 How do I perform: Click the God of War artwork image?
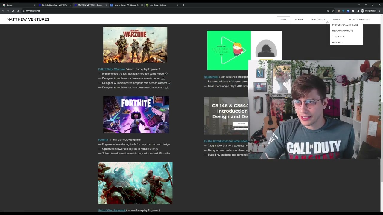point(135,183)
